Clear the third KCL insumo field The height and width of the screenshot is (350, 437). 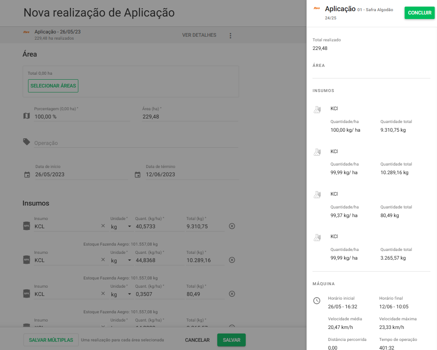(103, 294)
